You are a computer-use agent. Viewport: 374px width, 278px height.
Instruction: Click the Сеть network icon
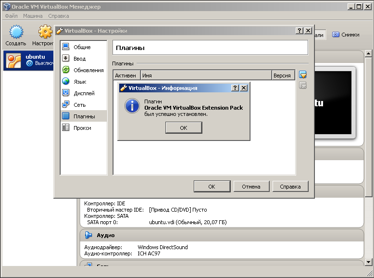click(x=65, y=104)
